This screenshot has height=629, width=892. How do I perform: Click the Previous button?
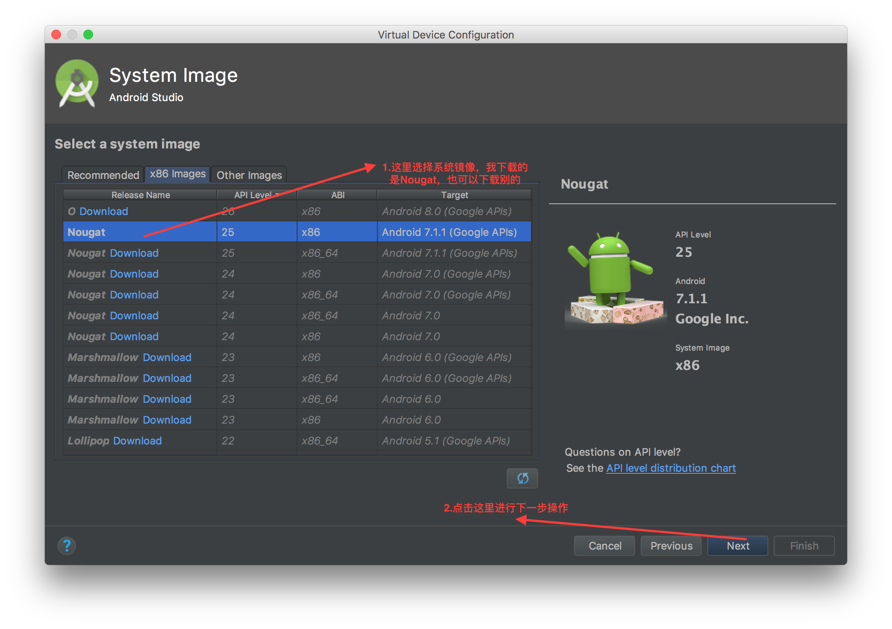tap(671, 546)
